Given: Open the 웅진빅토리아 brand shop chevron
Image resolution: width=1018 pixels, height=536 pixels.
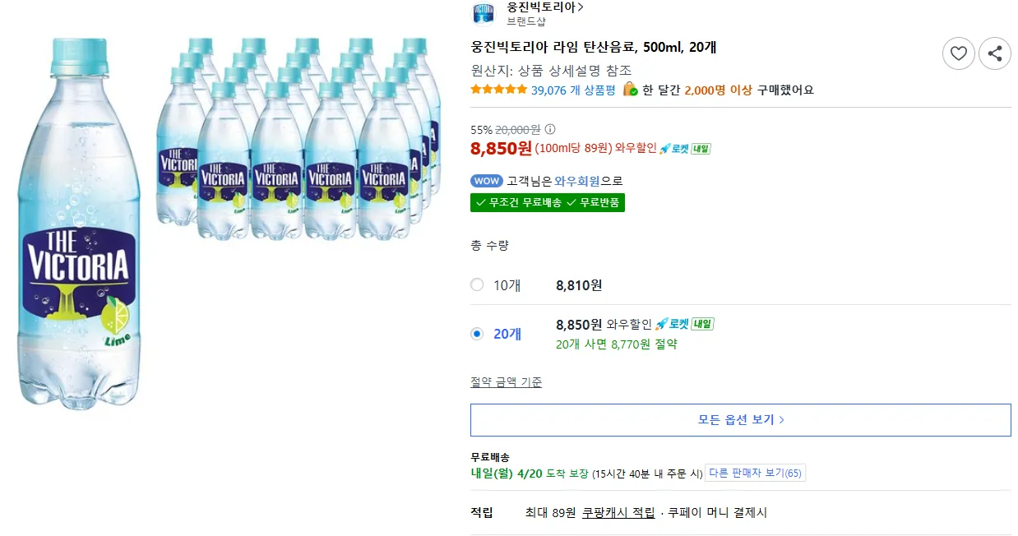Looking at the screenshot, I should tap(581, 7).
